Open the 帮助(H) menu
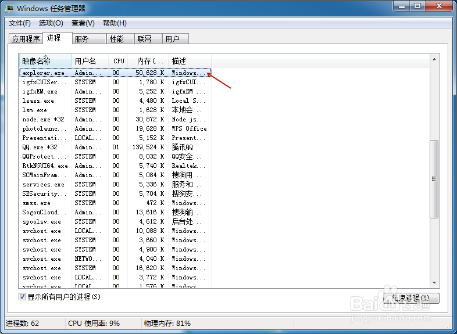This screenshot has width=457, height=334. [115, 23]
